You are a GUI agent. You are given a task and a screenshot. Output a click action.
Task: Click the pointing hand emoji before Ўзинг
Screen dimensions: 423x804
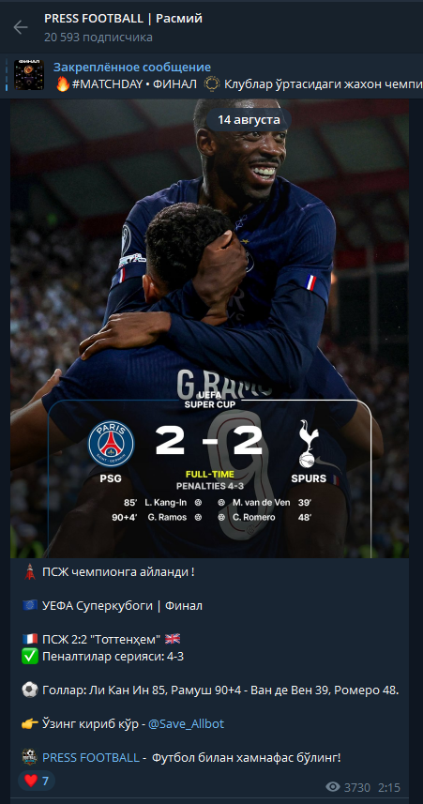(30, 724)
